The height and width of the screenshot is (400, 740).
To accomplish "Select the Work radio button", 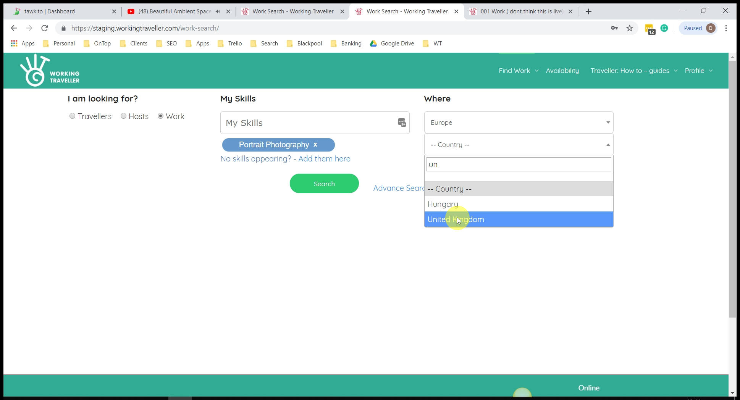I will (160, 116).
